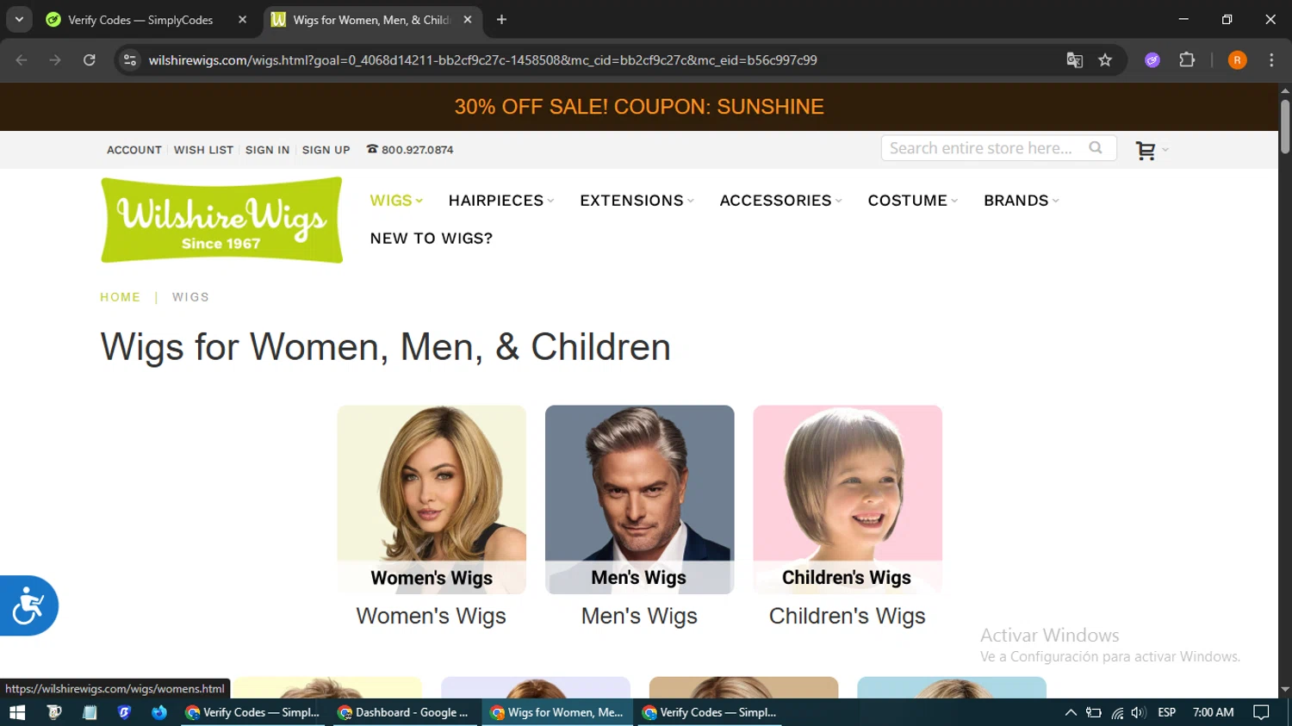The image size is (1292, 726).
Task: Click the Women's Wigs text link
Action: (432, 616)
